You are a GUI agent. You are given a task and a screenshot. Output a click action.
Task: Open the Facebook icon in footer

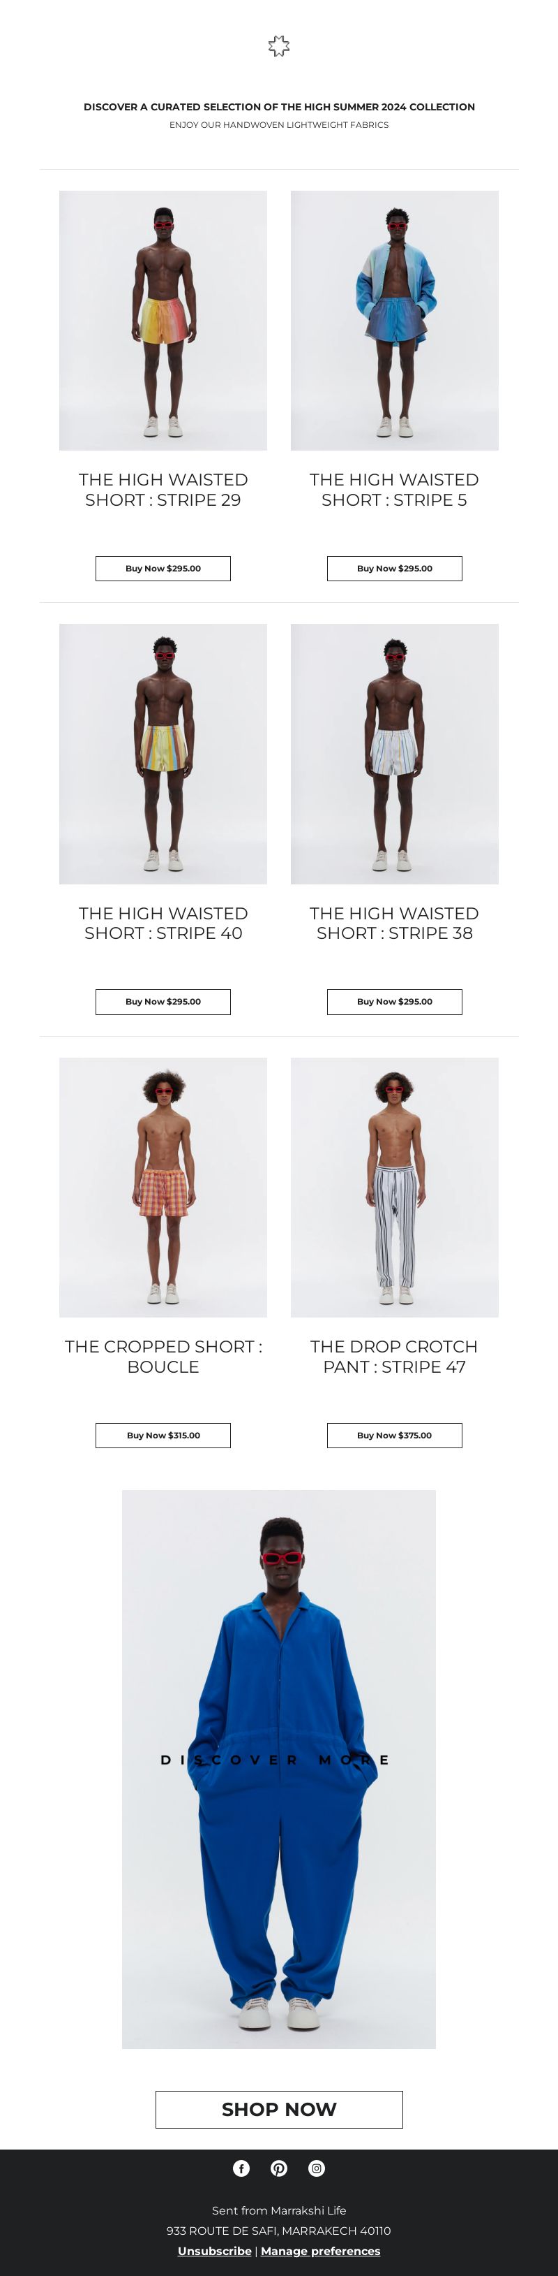241,2167
